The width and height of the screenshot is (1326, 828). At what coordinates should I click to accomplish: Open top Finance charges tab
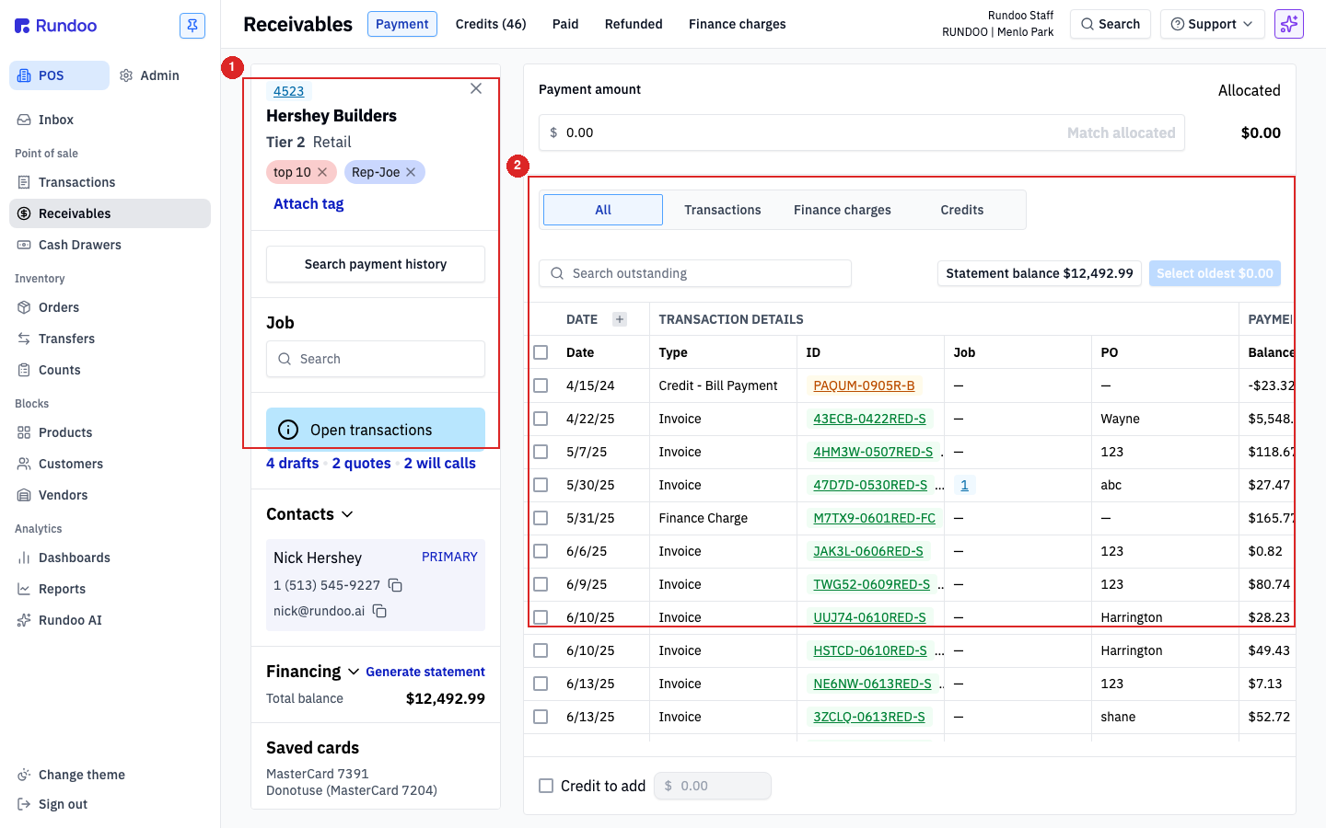[x=738, y=24]
